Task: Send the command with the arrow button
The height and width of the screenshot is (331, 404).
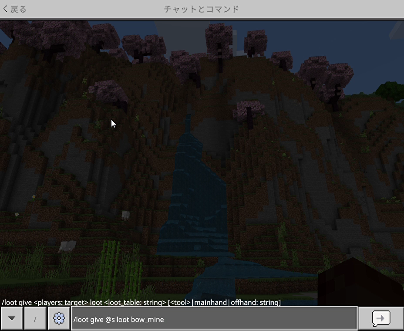Action: click(381, 318)
